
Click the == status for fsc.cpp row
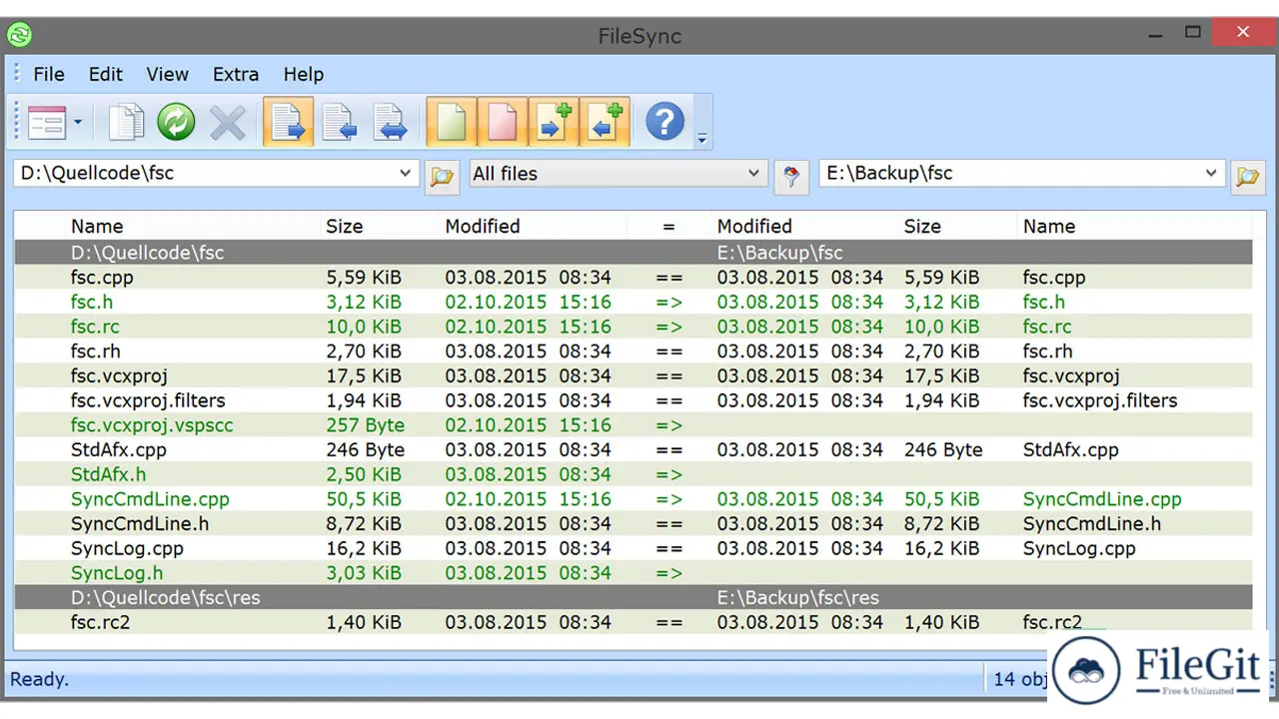668,277
